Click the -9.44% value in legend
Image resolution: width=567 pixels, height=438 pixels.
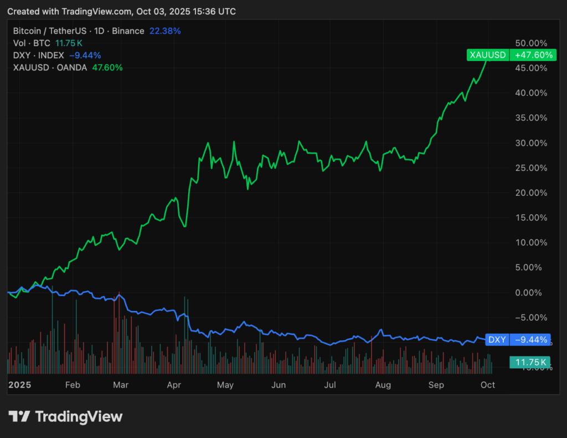(x=85, y=55)
